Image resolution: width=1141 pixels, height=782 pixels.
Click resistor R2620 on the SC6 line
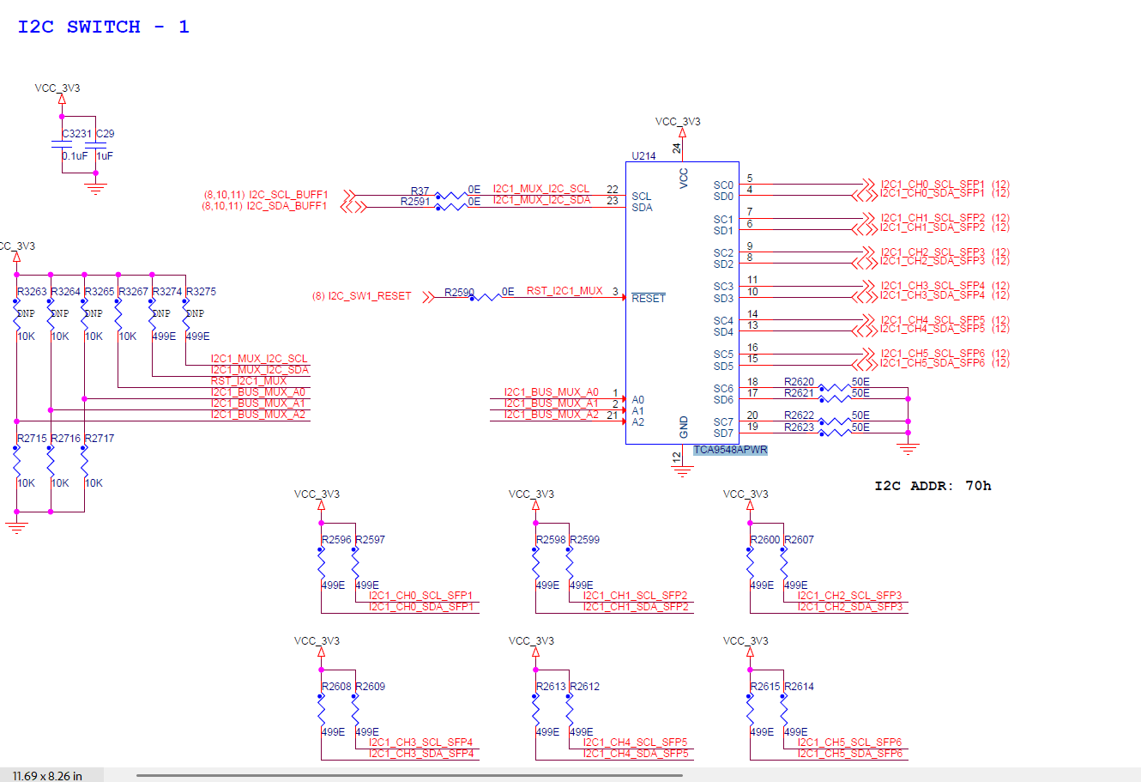pos(835,387)
